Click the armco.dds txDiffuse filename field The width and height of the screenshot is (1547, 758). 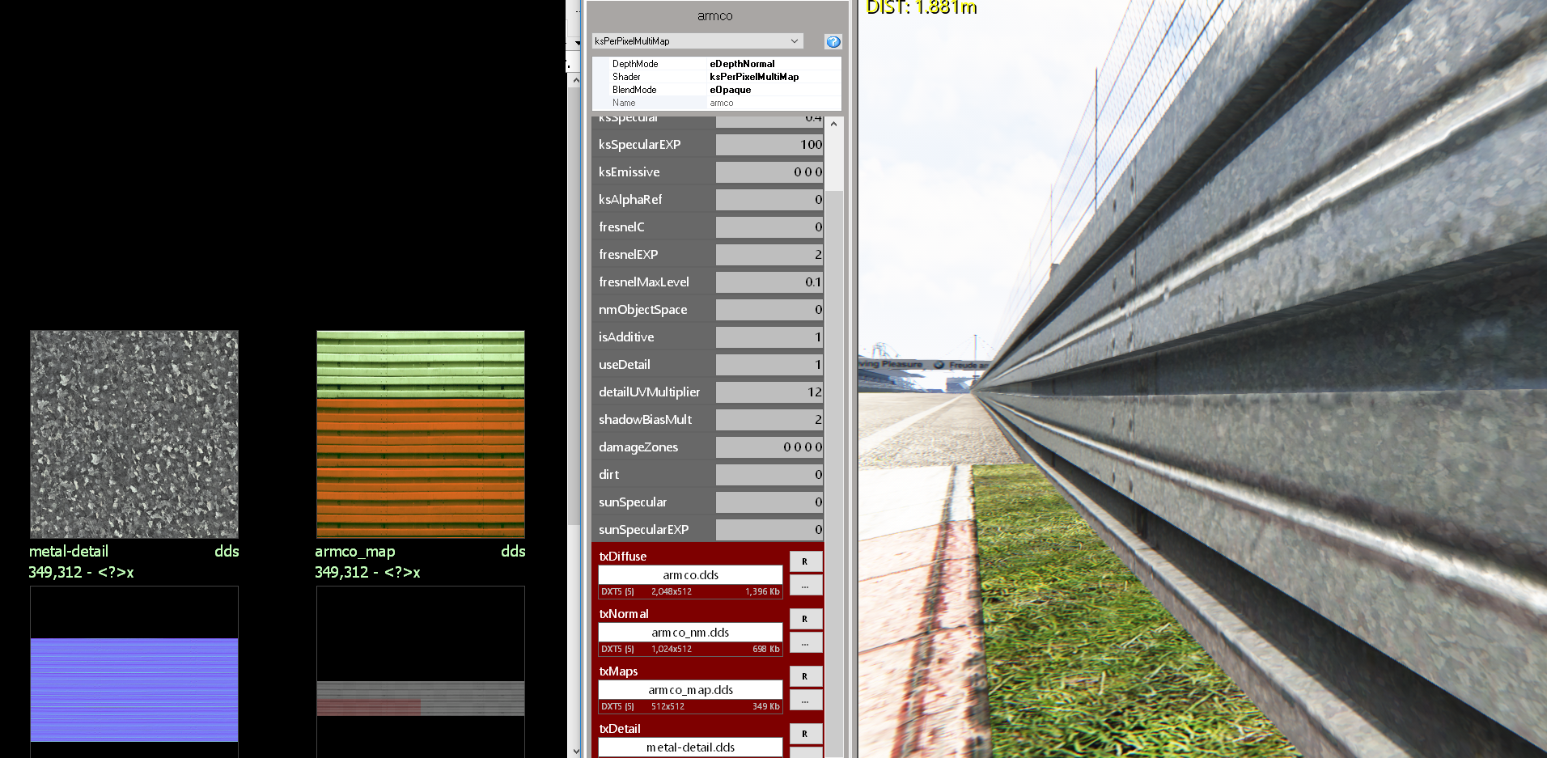click(690, 575)
